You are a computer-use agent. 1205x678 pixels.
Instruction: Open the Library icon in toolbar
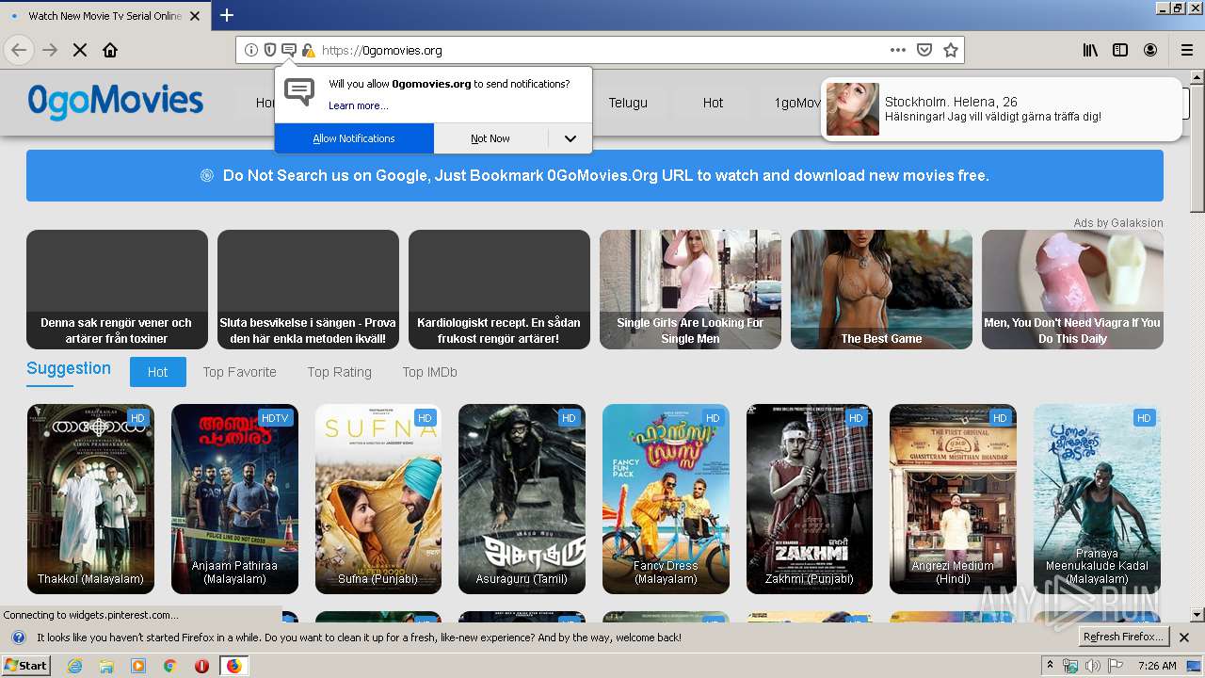[x=1090, y=50]
